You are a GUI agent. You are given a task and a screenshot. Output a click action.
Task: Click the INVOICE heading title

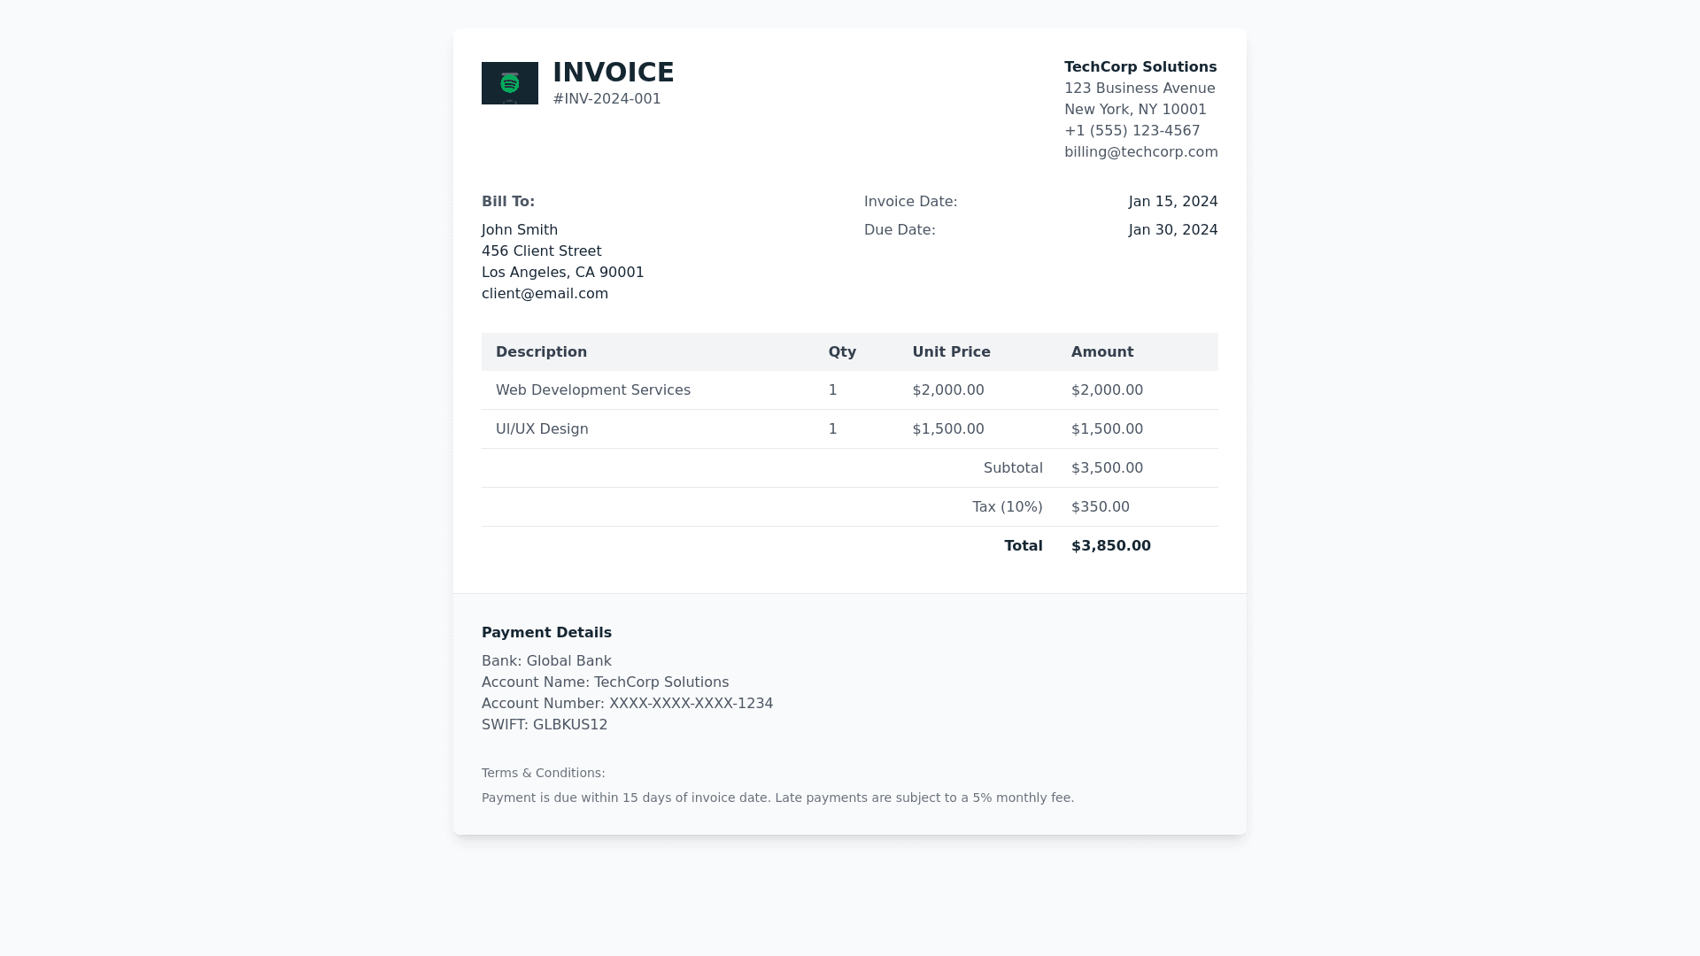click(613, 73)
